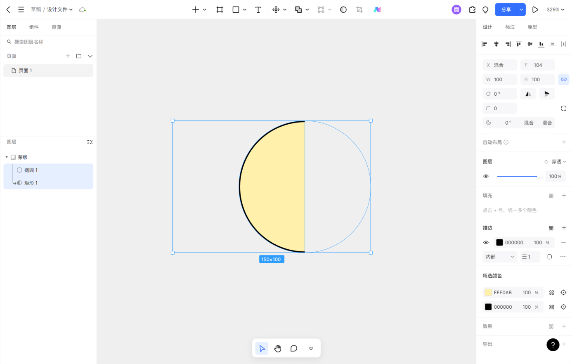The height and width of the screenshot is (364, 572).
Task: Switch to the 组件 components tab
Action: [x=34, y=27]
